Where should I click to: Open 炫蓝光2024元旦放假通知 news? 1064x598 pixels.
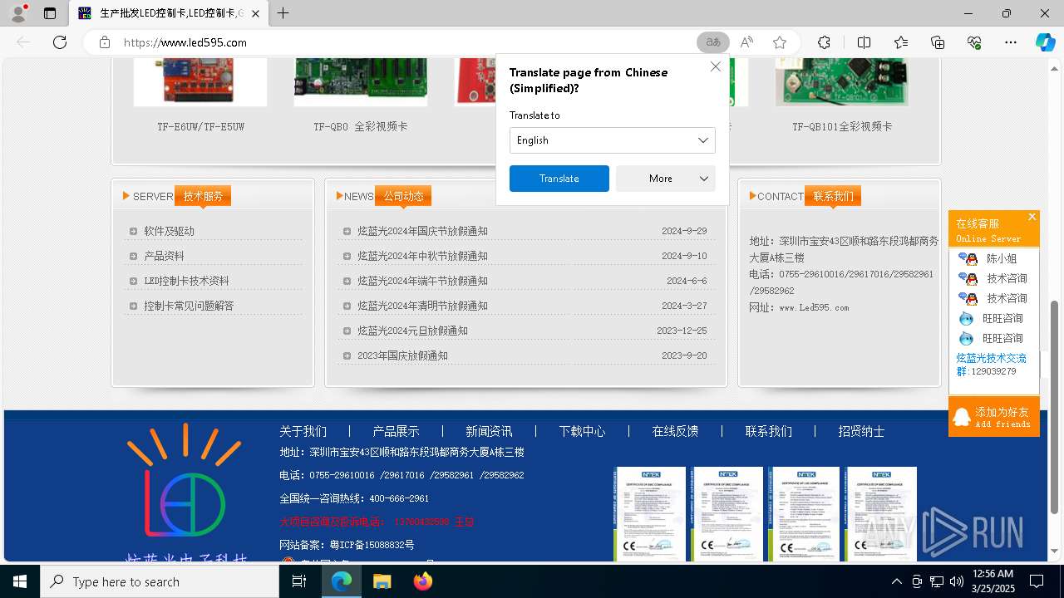coord(412,331)
